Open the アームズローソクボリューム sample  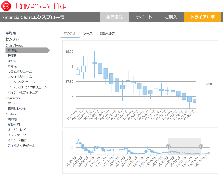(27, 87)
